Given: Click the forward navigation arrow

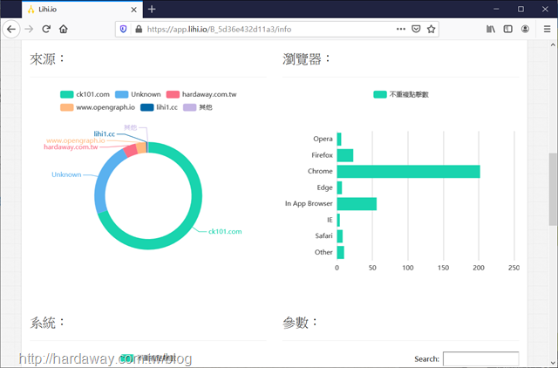Looking at the screenshot, I should [29, 29].
